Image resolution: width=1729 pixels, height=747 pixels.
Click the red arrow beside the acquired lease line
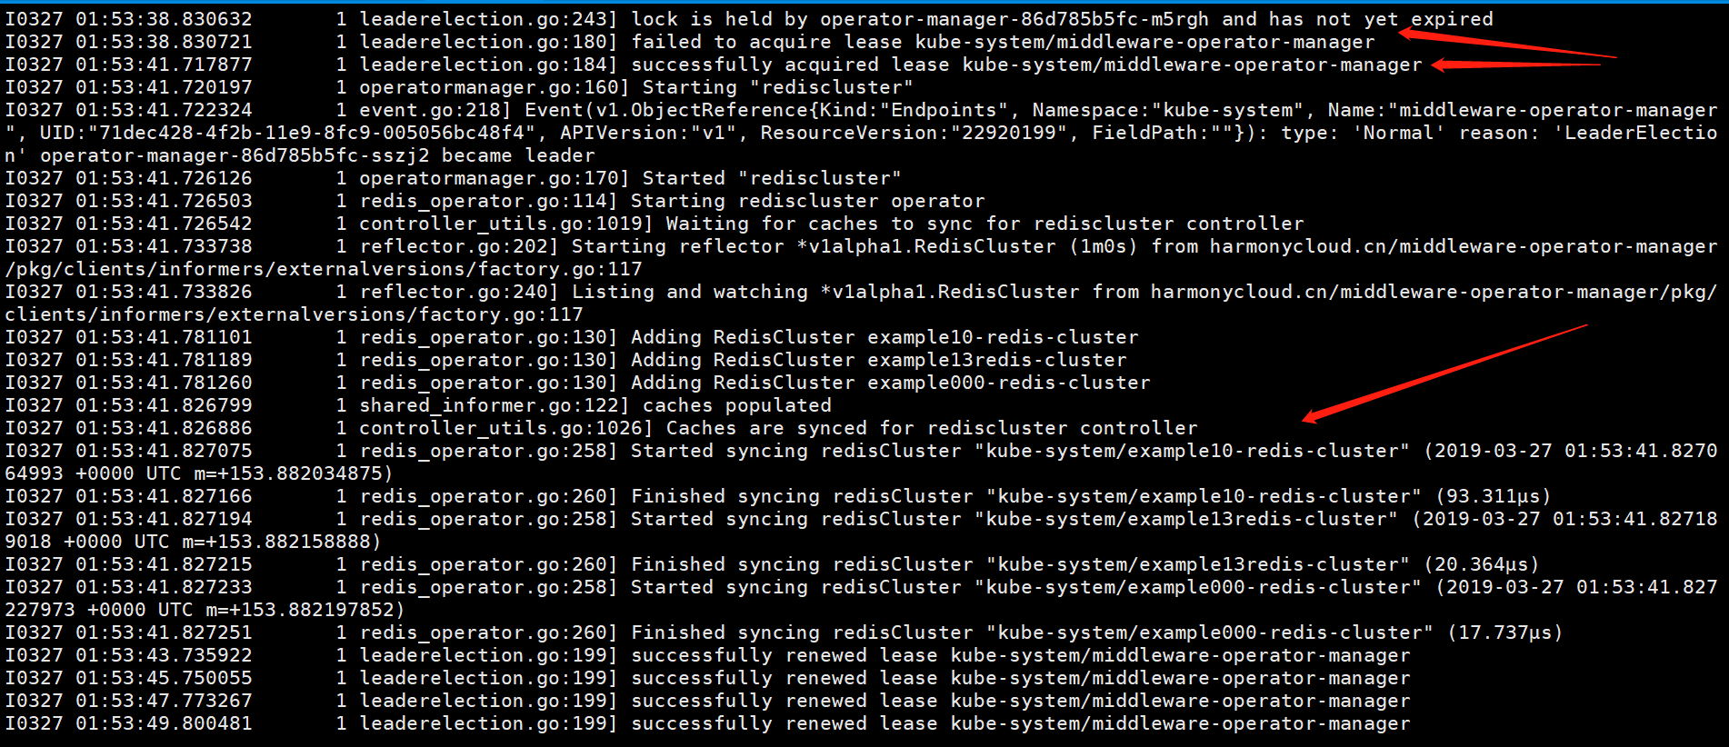pos(1515,65)
